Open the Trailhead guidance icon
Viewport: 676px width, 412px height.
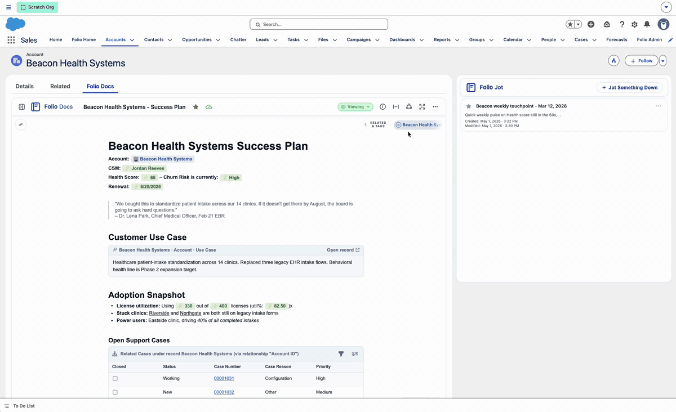pos(607,24)
